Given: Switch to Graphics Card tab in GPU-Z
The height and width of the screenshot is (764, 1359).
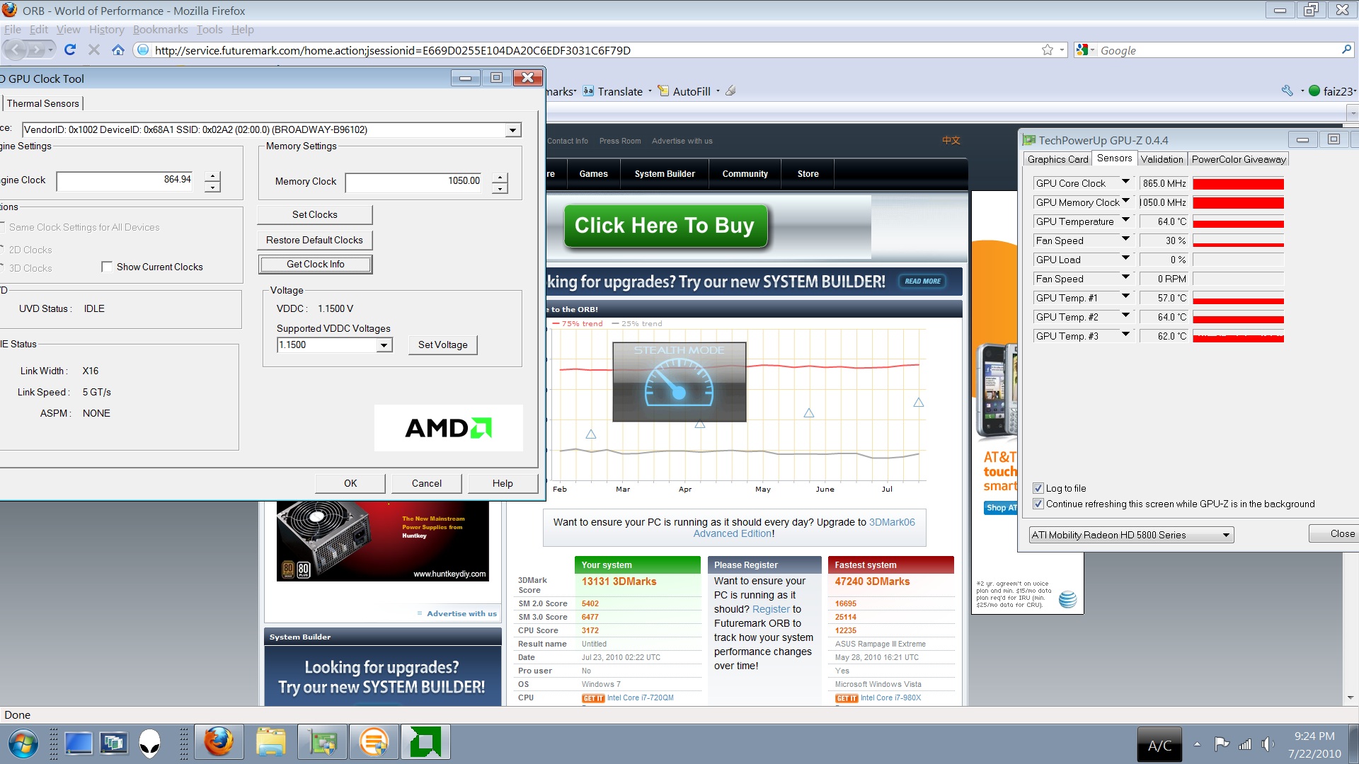Looking at the screenshot, I should pyautogui.click(x=1057, y=159).
